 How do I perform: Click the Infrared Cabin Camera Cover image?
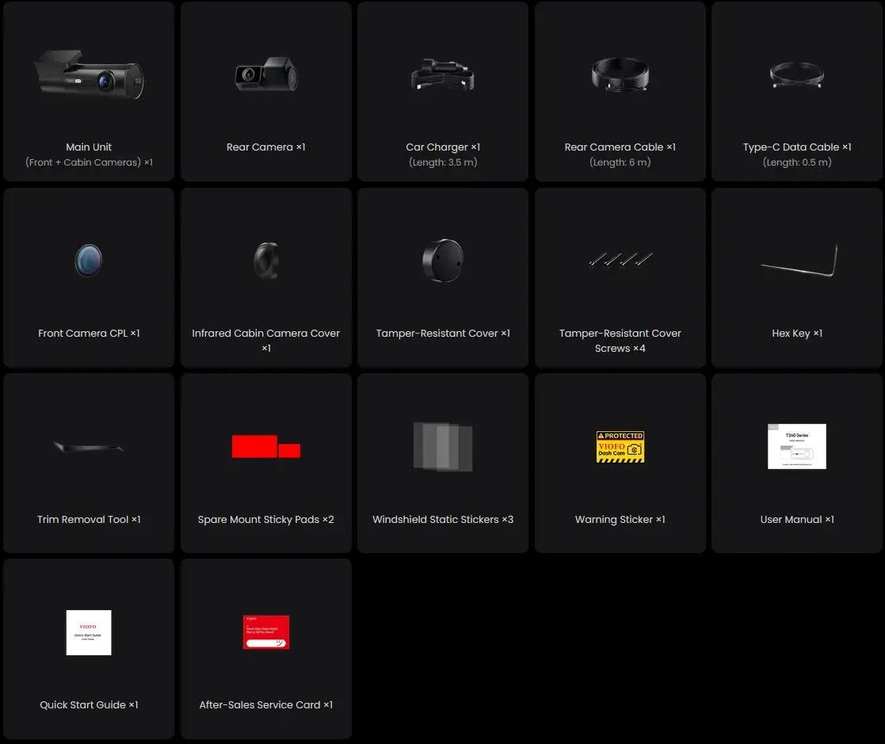point(266,260)
